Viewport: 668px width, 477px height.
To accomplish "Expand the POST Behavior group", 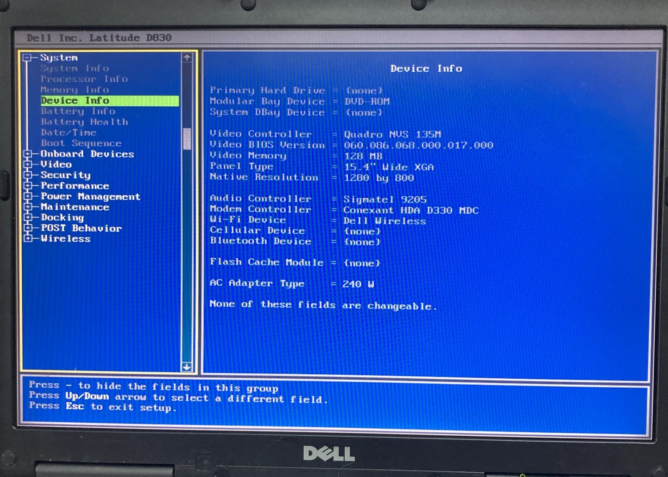I will coord(28,228).
